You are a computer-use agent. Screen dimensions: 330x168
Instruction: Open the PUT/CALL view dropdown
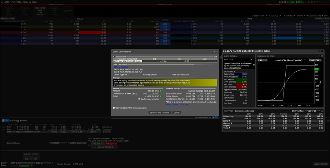point(275,16)
